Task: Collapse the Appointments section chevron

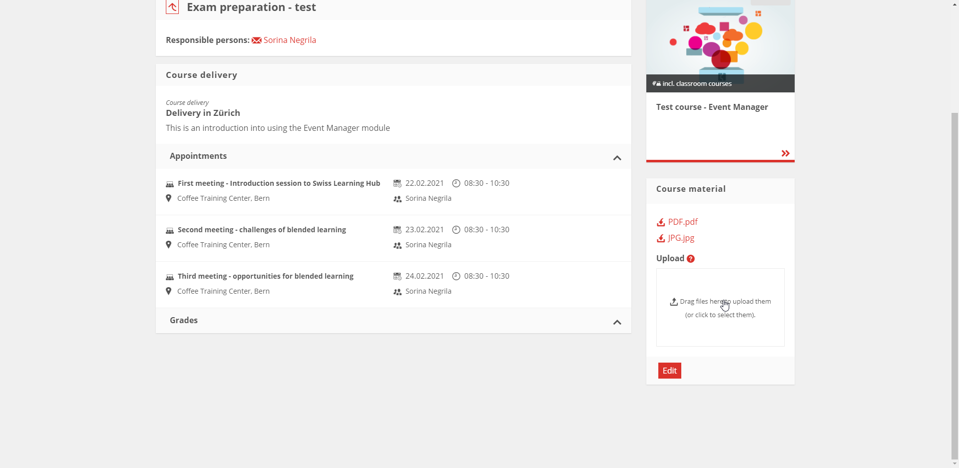Action: (617, 158)
